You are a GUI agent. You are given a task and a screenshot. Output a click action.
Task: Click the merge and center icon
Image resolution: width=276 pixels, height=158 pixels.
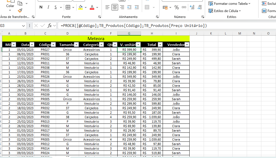pos(147,7)
